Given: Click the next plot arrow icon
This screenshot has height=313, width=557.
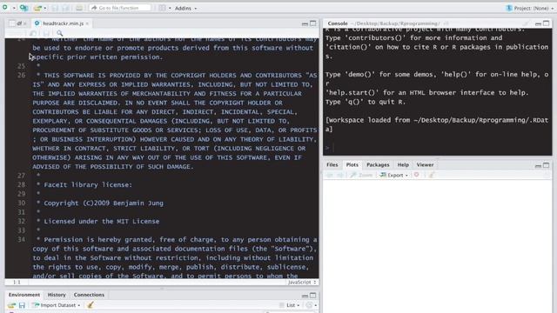Looking at the screenshot, I should [340, 175].
